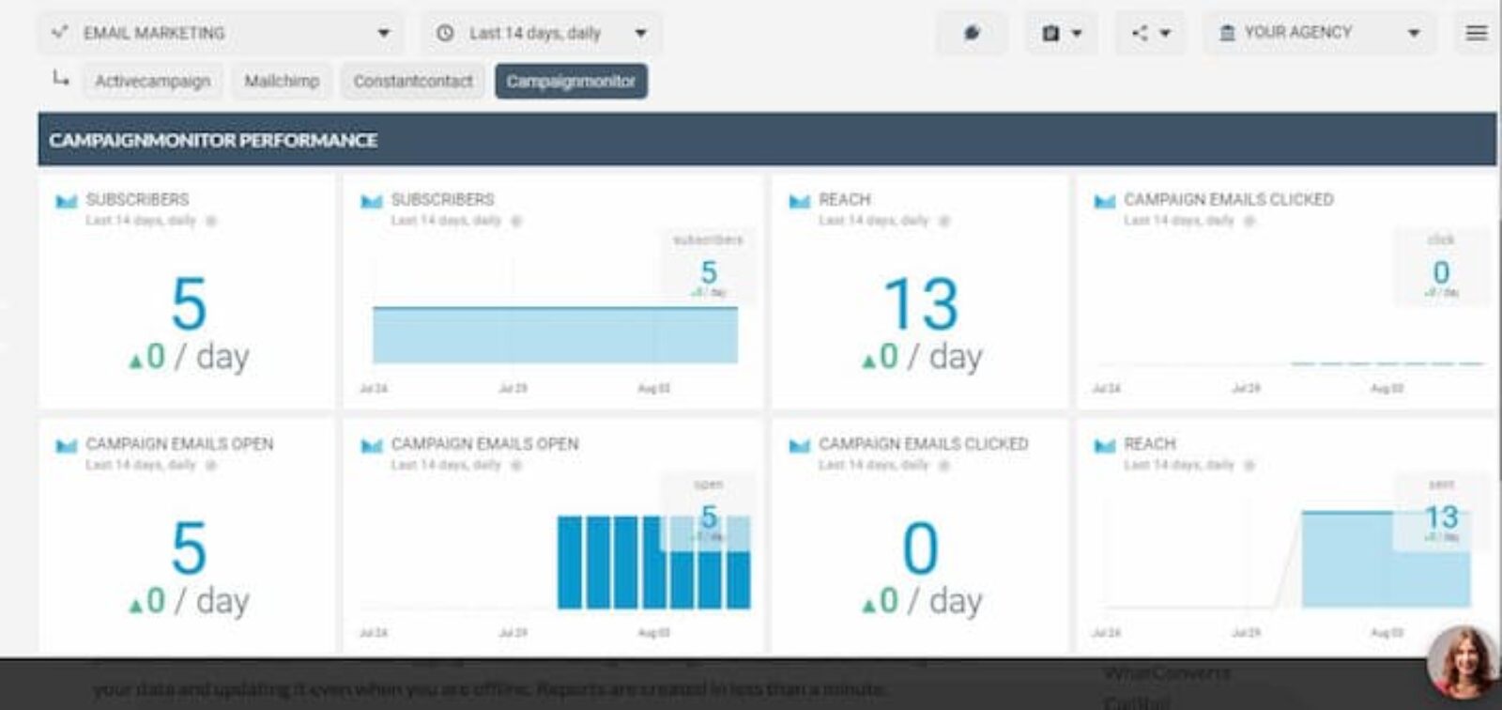Click the Campaignmonitor Performance section header
1502x710 pixels.
click(767, 140)
